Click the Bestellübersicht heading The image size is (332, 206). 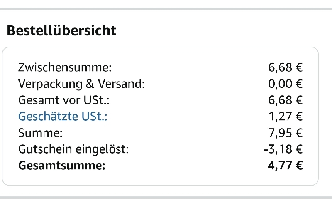[61, 30]
